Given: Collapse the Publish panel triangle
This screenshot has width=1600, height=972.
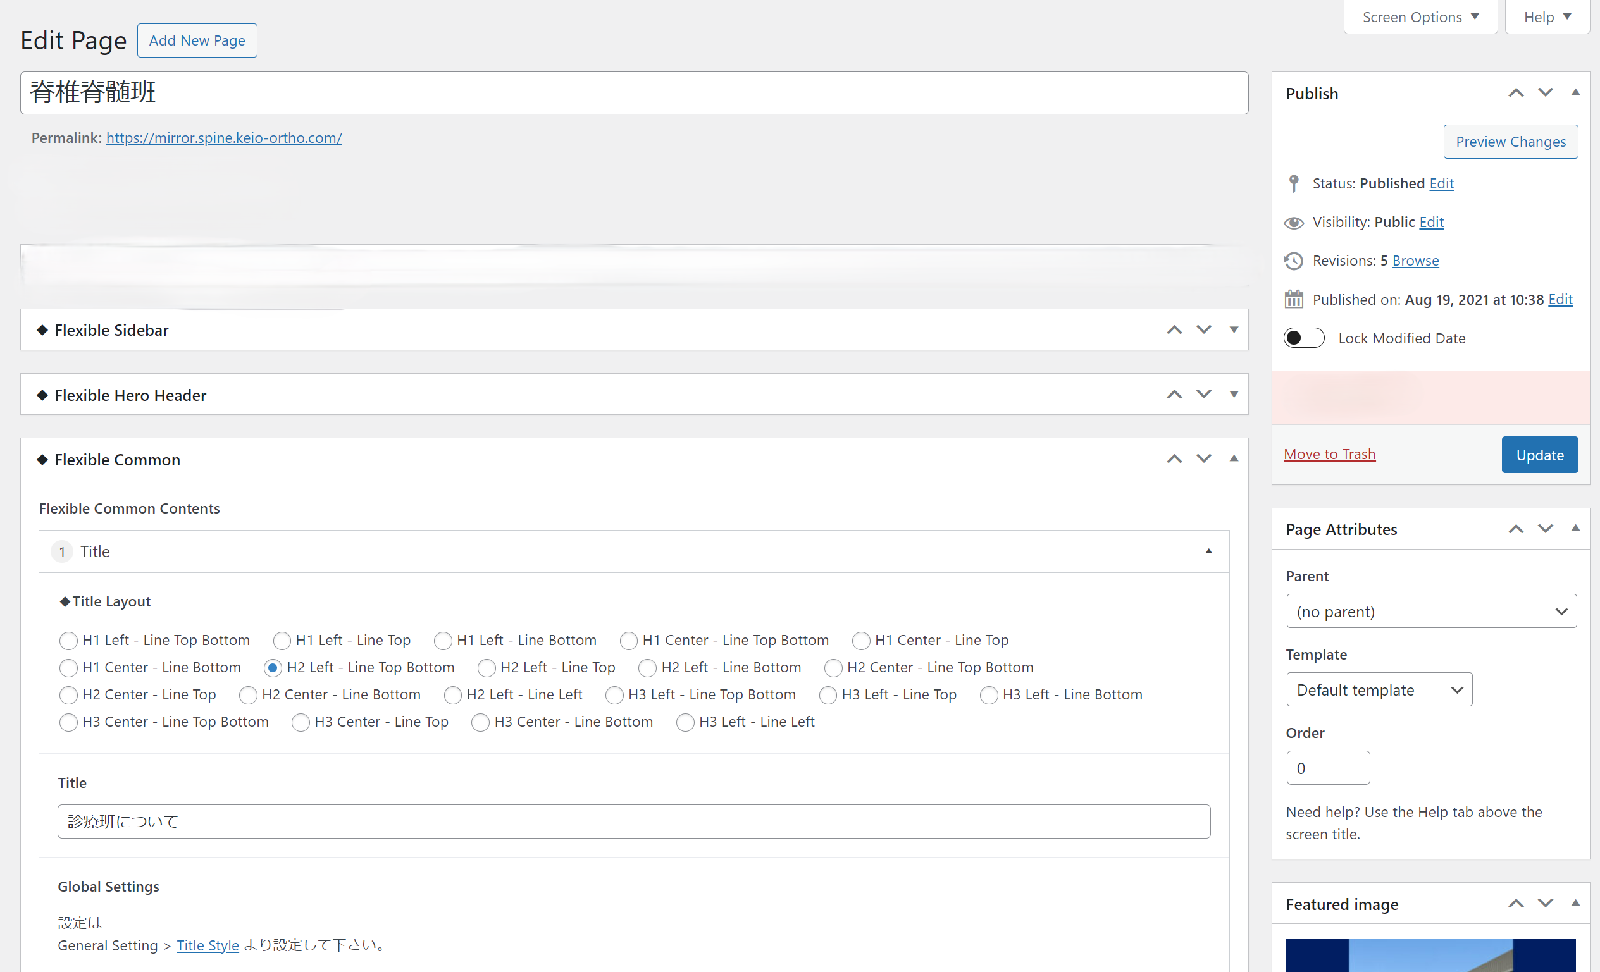Looking at the screenshot, I should pos(1575,92).
